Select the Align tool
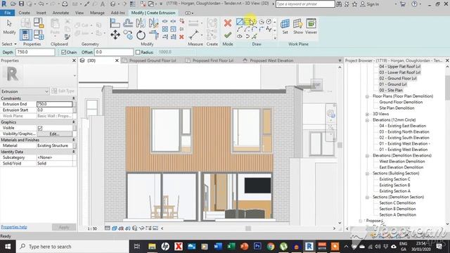The width and height of the screenshot is (450, 253). [x=115, y=23]
